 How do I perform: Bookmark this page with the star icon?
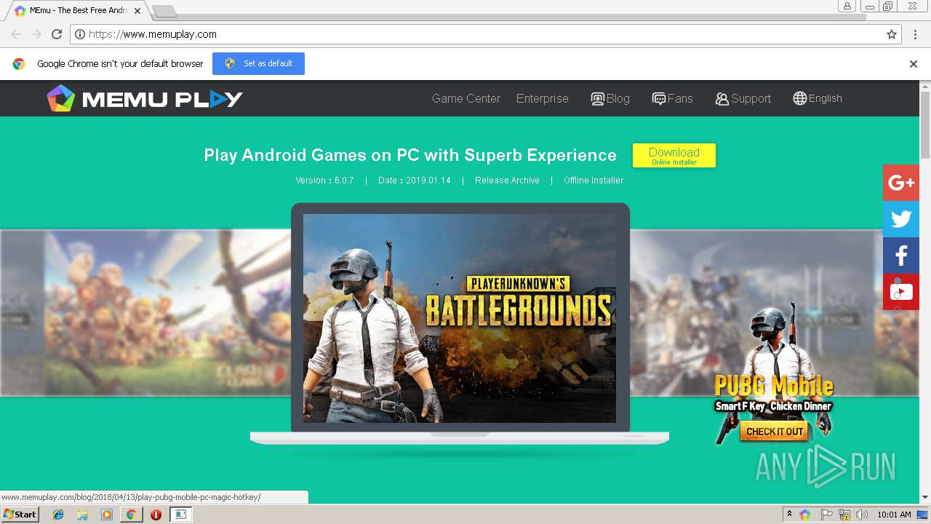(892, 34)
